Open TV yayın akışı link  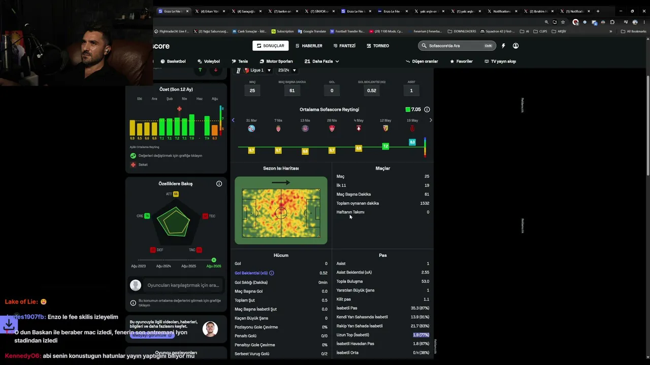point(500,61)
